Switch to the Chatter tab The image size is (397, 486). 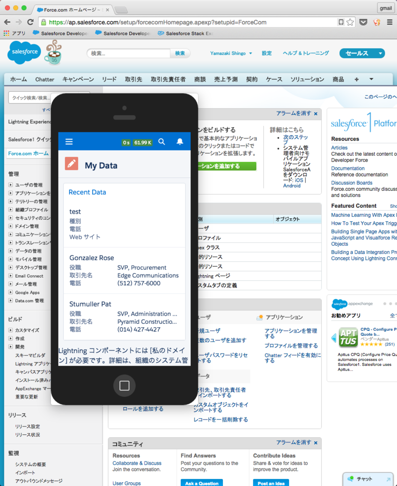click(45, 79)
